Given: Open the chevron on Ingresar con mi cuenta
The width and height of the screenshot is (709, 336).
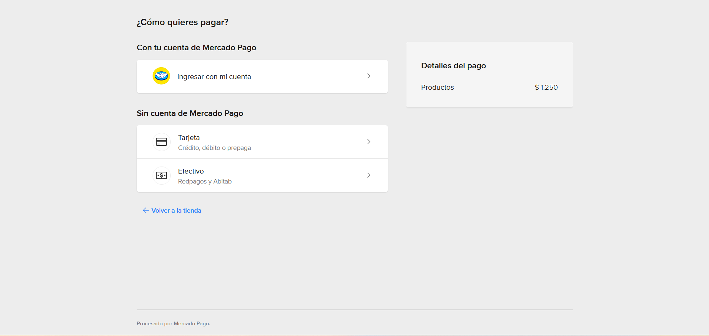Looking at the screenshot, I should [x=368, y=76].
